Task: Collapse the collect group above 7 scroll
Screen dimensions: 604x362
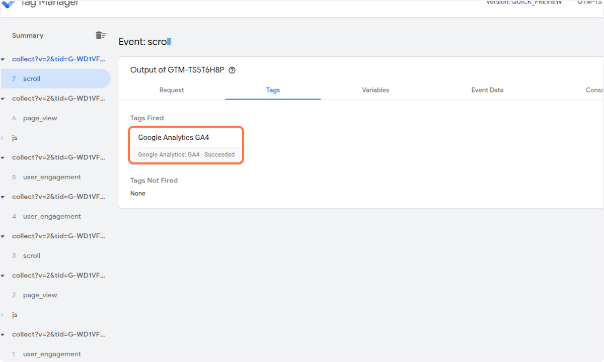Action: [3, 59]
